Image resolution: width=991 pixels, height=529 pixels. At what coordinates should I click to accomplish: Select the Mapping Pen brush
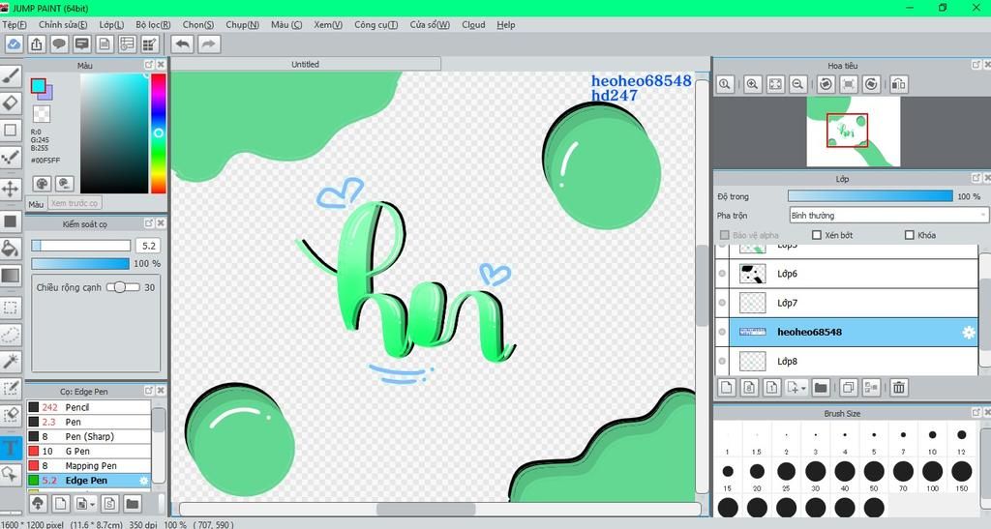(x=88, y=465)
